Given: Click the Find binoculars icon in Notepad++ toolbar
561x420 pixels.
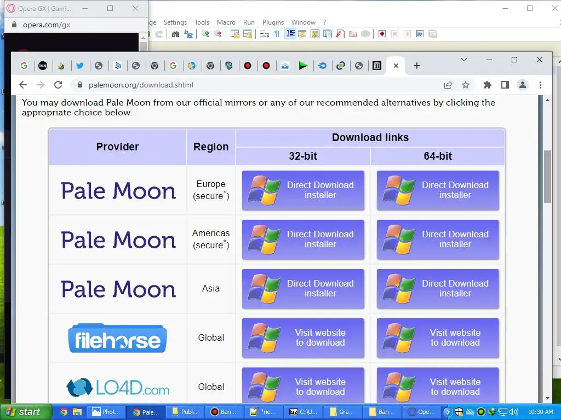Looking at the screenshot, I should (175, 34).
